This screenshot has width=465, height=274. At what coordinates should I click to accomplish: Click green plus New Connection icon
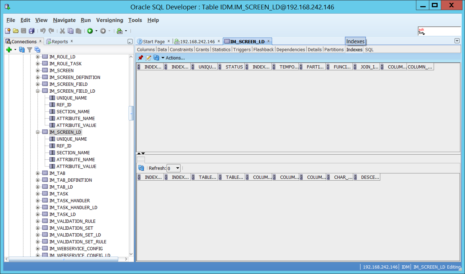9,50
